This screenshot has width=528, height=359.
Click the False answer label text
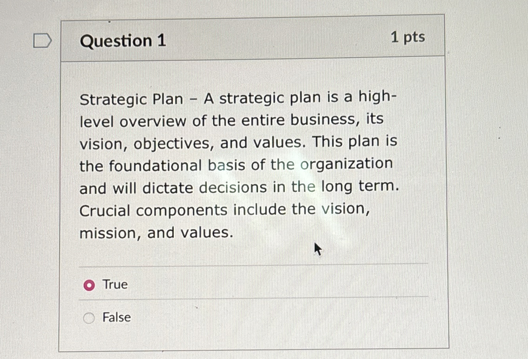(x=116, y=317)
